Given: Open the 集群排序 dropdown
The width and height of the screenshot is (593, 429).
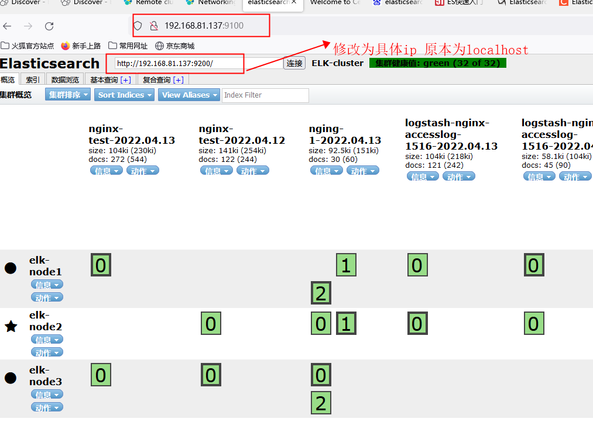Looking at the screenshot, I should pos(68,95).
